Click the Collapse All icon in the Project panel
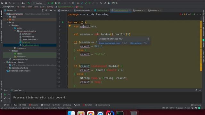The width and height of the screenshot is (205, 115). (46, 11)
